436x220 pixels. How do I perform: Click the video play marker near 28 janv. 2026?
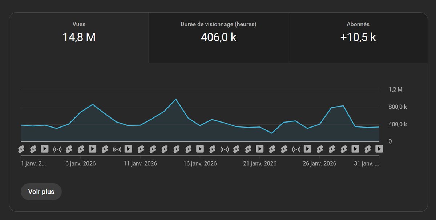(x=356, y=149)
